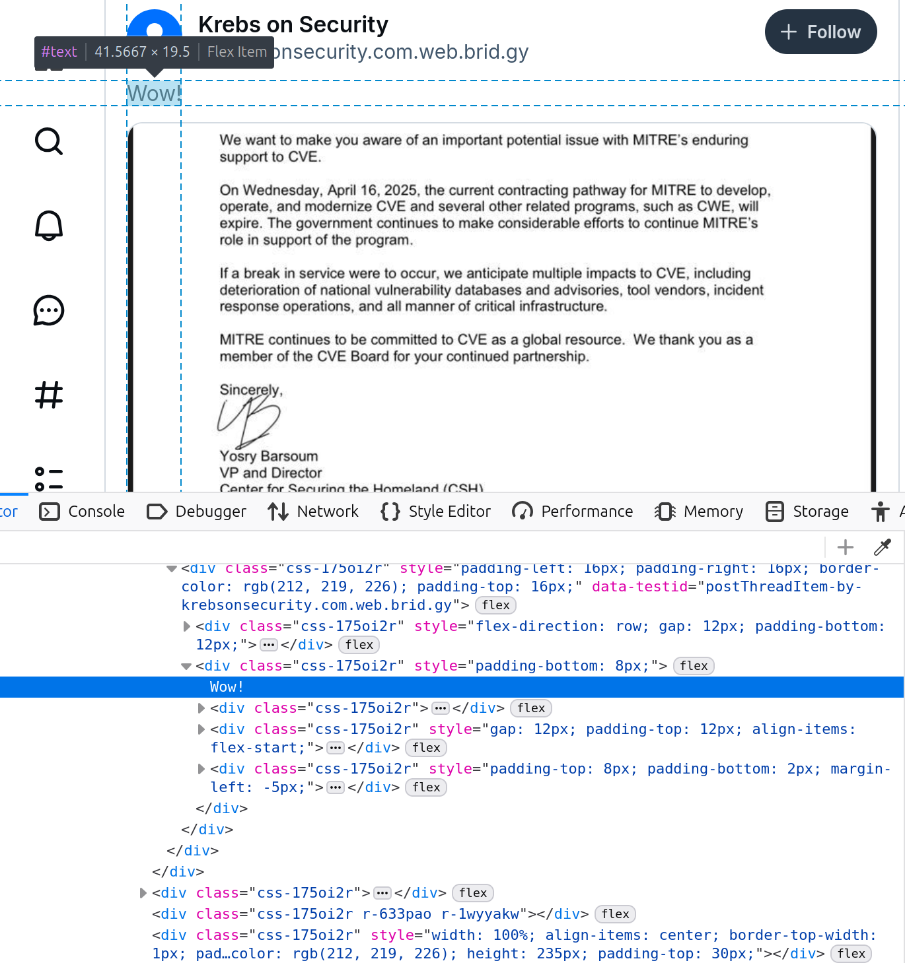Open Search from the left sidebar
Viewport: 905px width, 963px height.
click(x=48, y=141)
